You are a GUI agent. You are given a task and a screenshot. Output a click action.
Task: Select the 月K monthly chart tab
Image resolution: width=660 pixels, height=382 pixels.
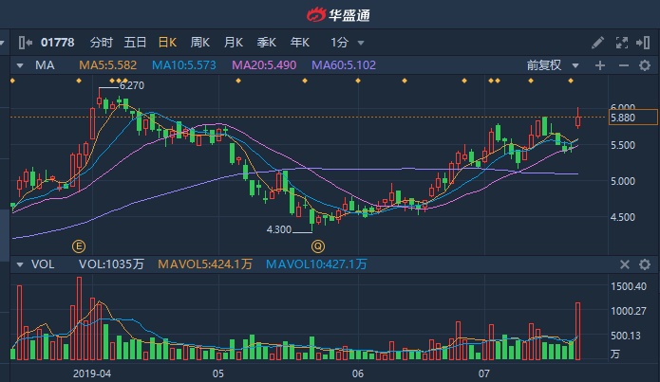point(234,43)
